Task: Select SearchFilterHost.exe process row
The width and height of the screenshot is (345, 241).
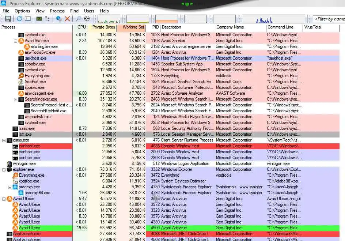Action: 170,111
